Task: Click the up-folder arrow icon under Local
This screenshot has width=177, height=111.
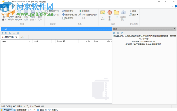Action: click(x=2, y=33)
